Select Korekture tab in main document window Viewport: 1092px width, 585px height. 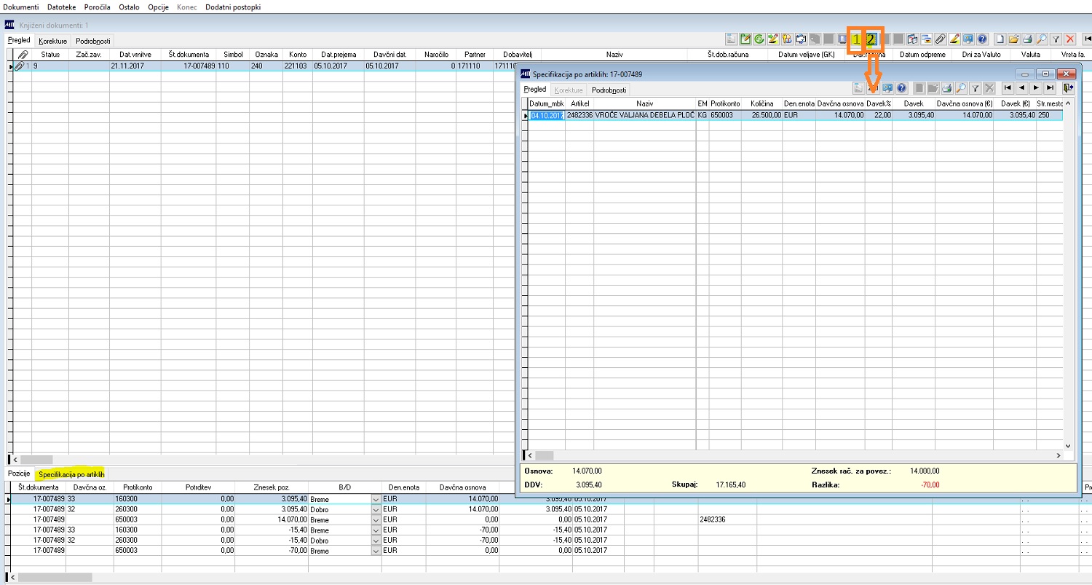click(x=53, y=41)
